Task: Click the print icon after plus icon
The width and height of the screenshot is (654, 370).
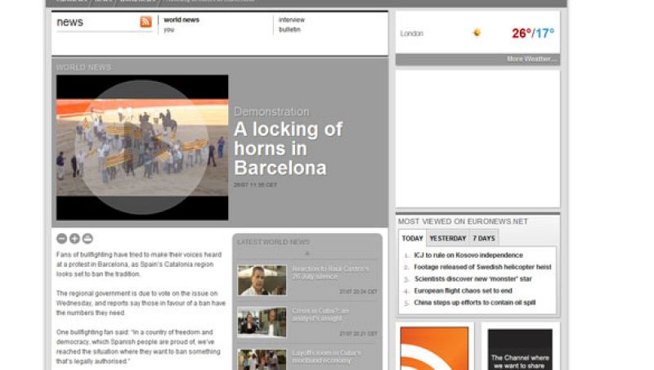Action: (87, 238)
